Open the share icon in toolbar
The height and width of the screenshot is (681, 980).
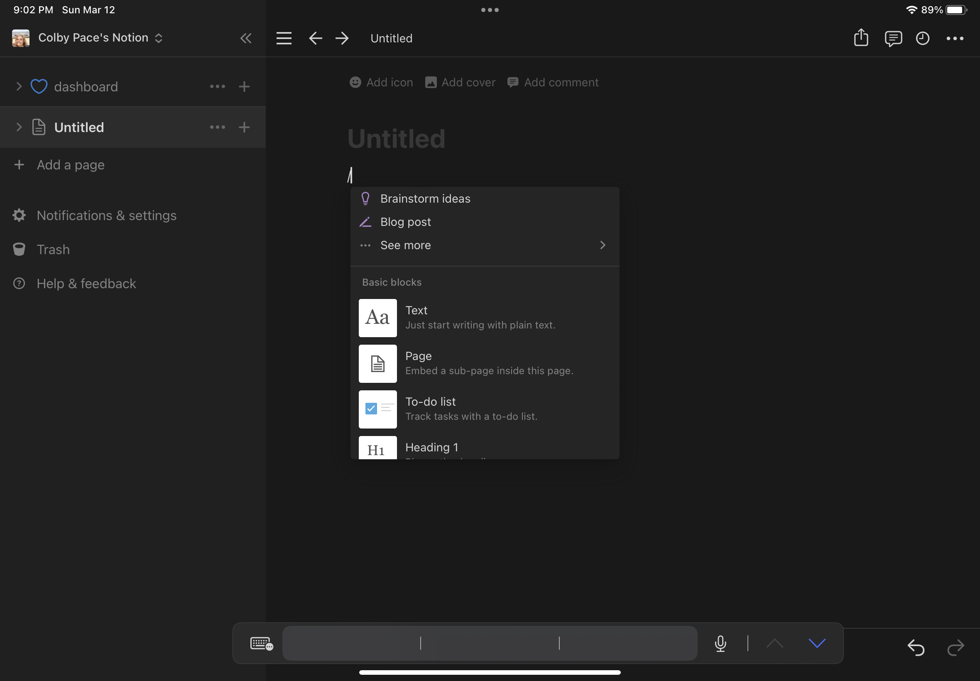click(x=861, y=38)
